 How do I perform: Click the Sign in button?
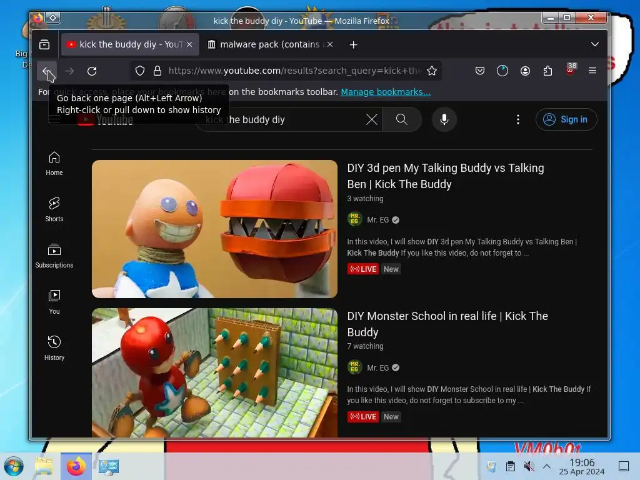coord(566,119)
